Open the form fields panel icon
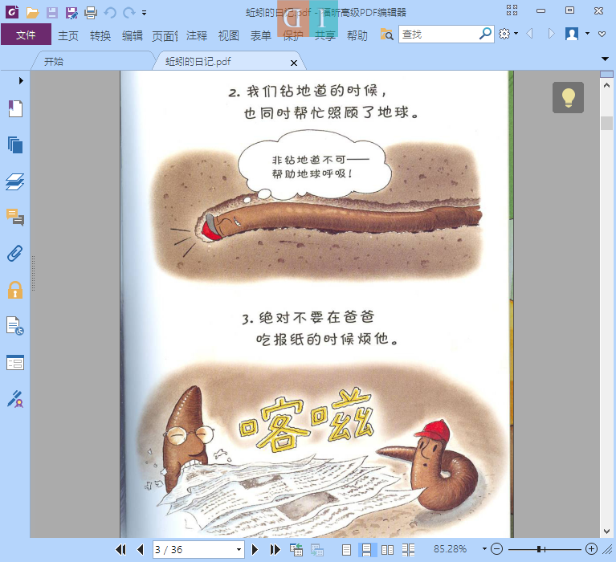This screenshot has width=616, height=562. coord(15,363)
